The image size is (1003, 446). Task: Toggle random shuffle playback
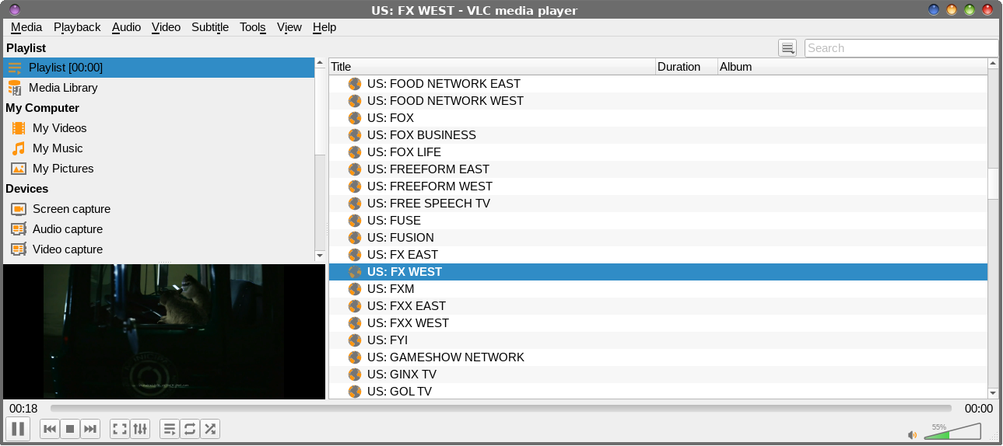(210, 429)
